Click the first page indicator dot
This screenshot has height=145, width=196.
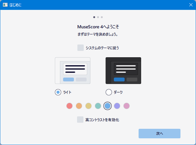(x=94, y=17)
